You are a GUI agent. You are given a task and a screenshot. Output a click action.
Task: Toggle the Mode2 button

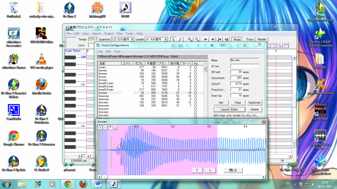click(x=238, y=39)
